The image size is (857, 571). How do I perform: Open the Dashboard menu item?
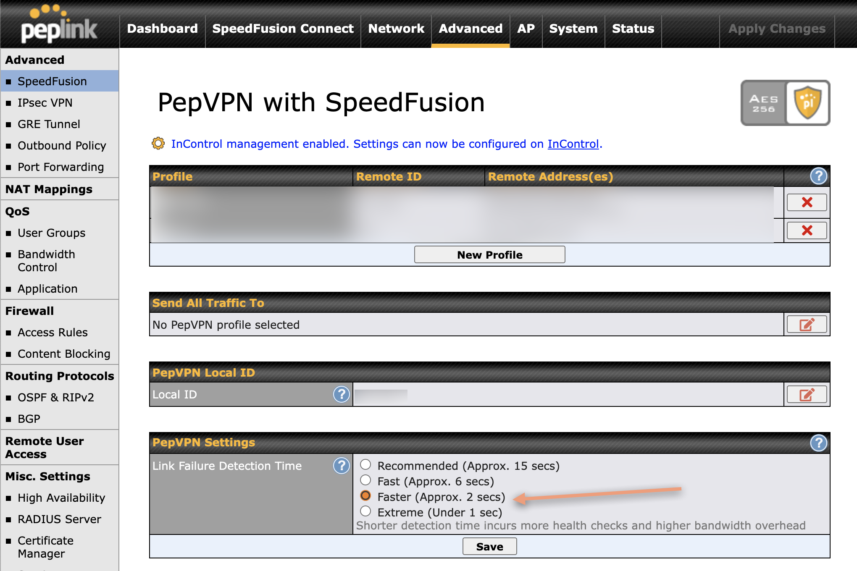[162, 29]
